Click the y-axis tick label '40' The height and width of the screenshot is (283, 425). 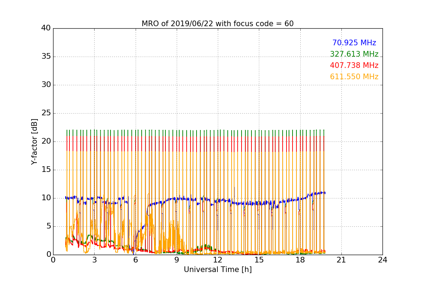click(x=45, y=28)
